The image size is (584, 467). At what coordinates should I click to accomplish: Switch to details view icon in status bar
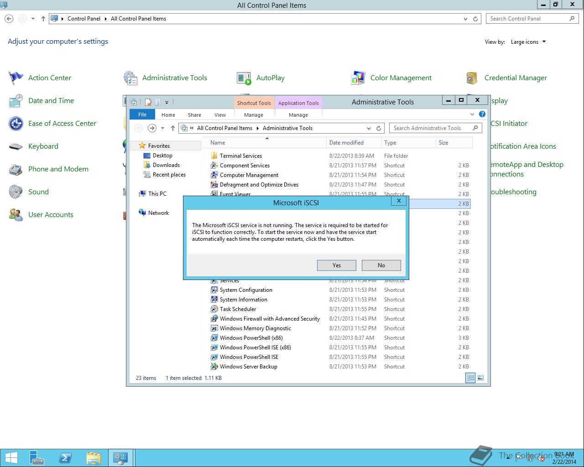coord(470,378)
